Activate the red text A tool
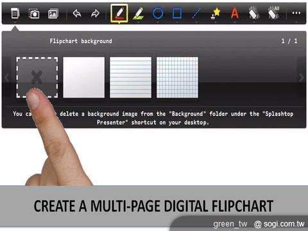 235,13
